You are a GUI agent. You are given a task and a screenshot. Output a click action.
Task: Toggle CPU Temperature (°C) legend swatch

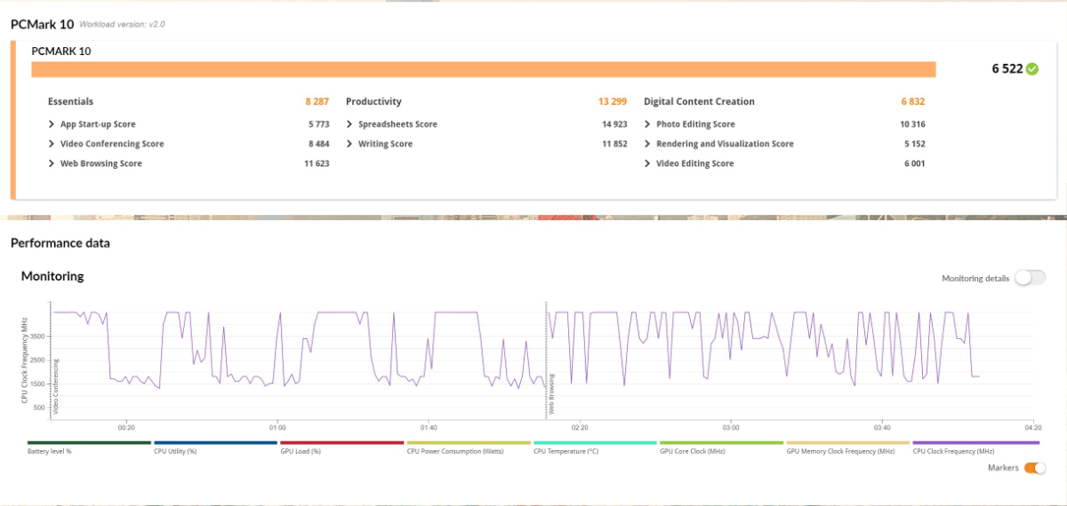pos(594,442)
